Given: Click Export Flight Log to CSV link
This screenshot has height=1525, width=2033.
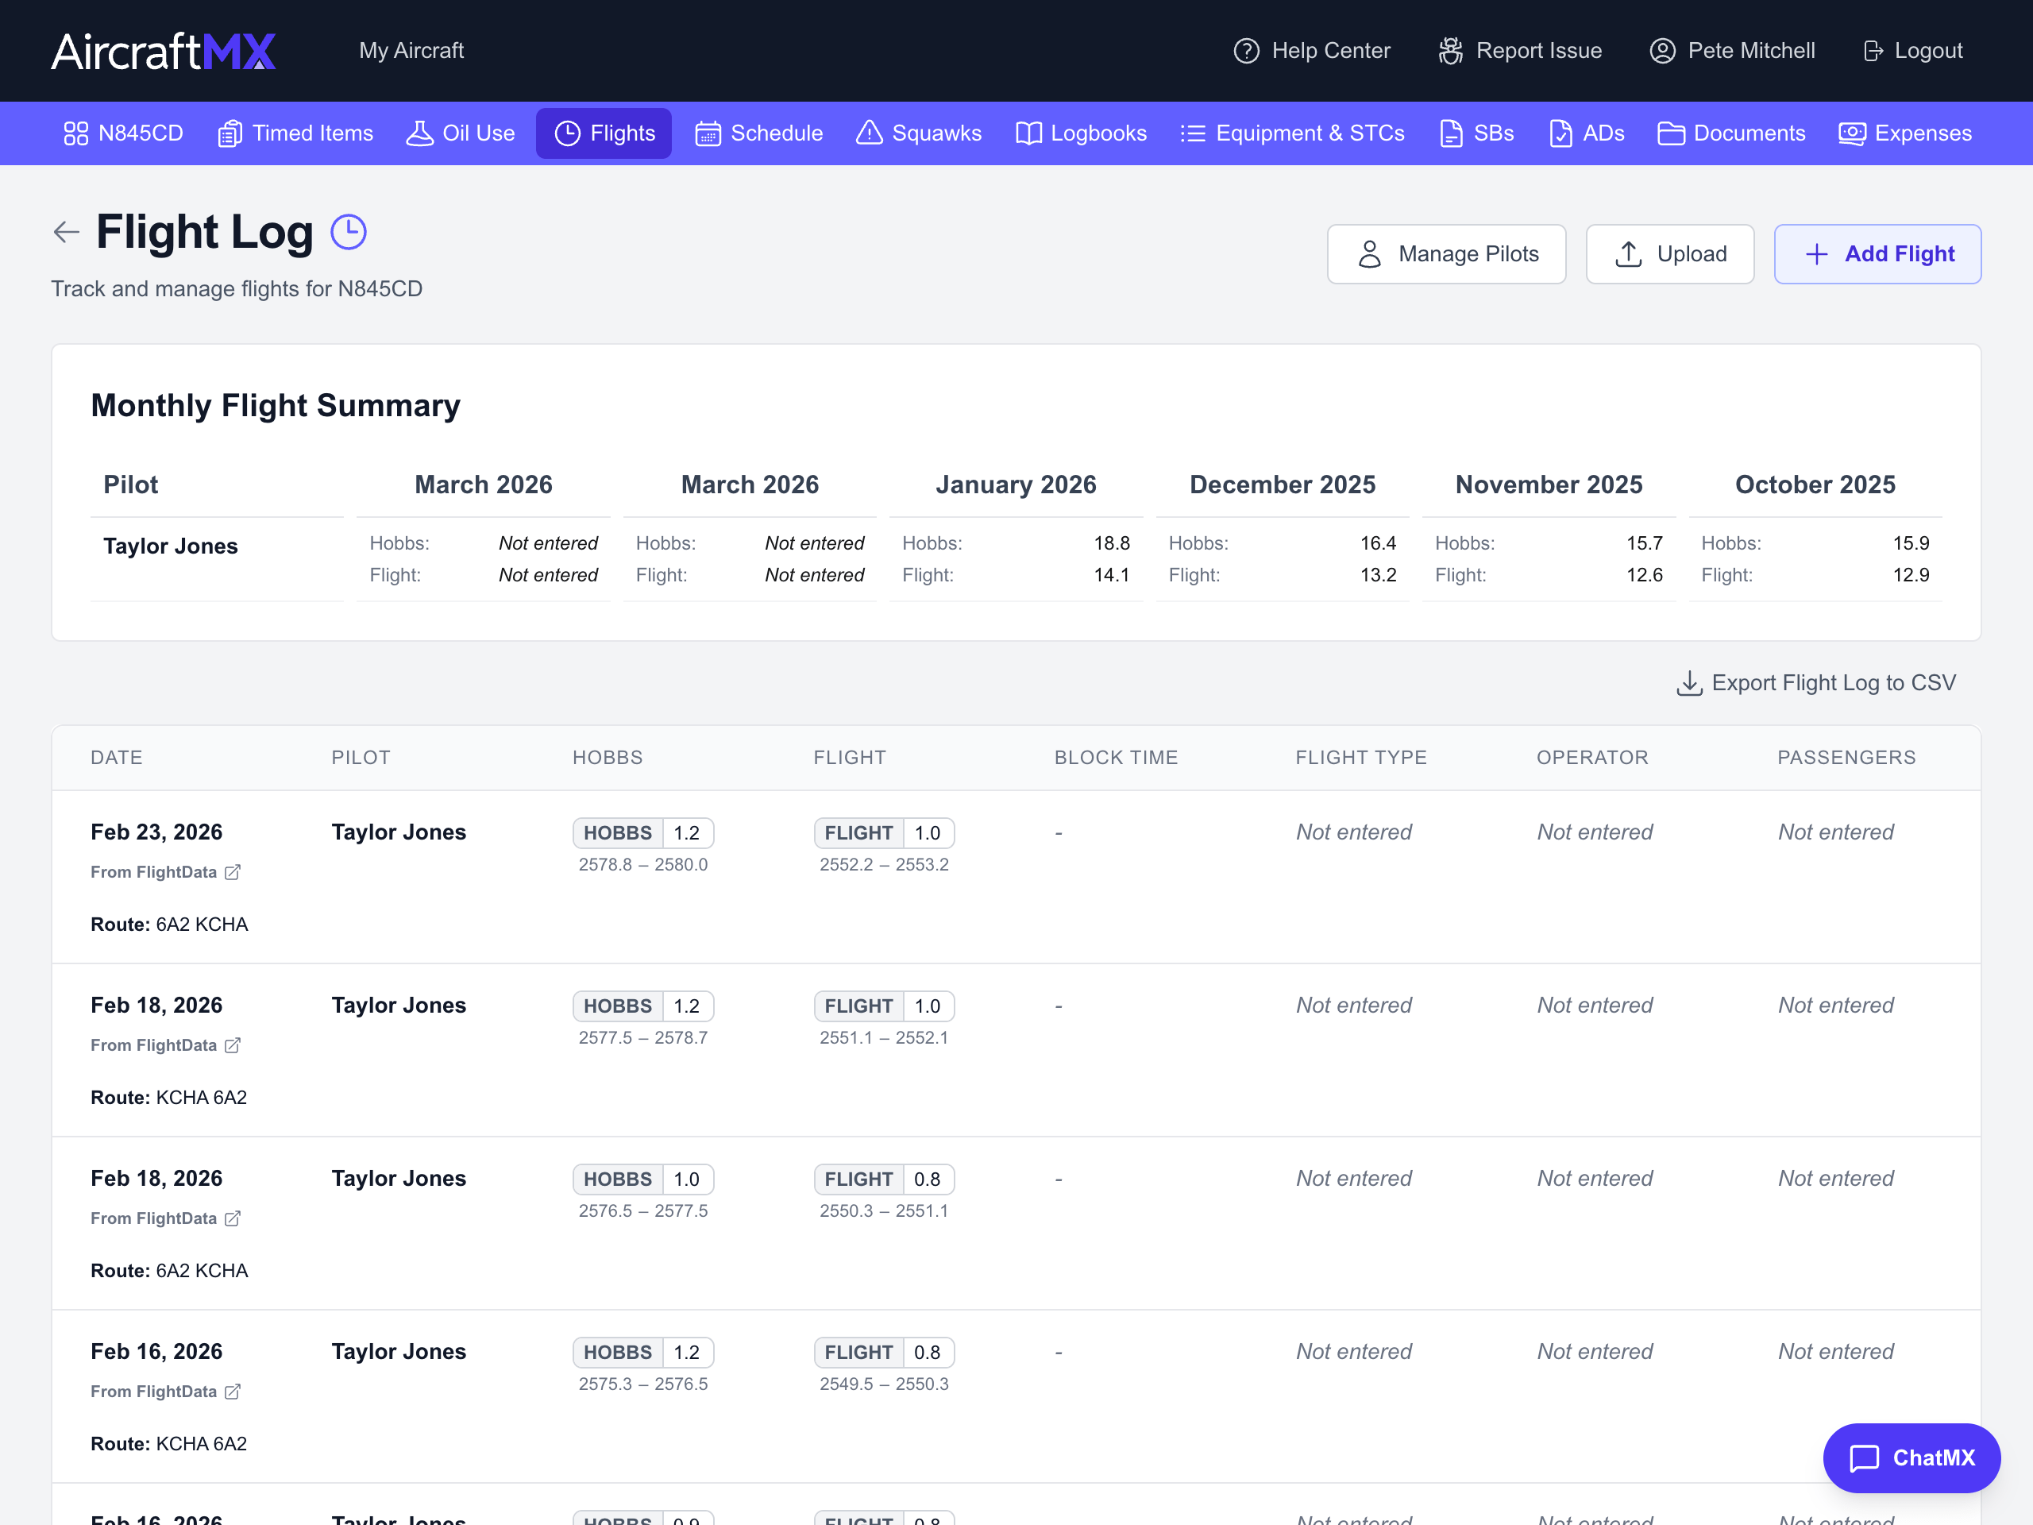Looking at the screenshot, I should [1815, 683].
